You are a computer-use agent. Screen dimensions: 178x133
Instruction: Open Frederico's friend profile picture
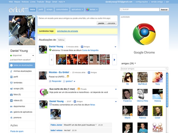(x=127, y=94)
